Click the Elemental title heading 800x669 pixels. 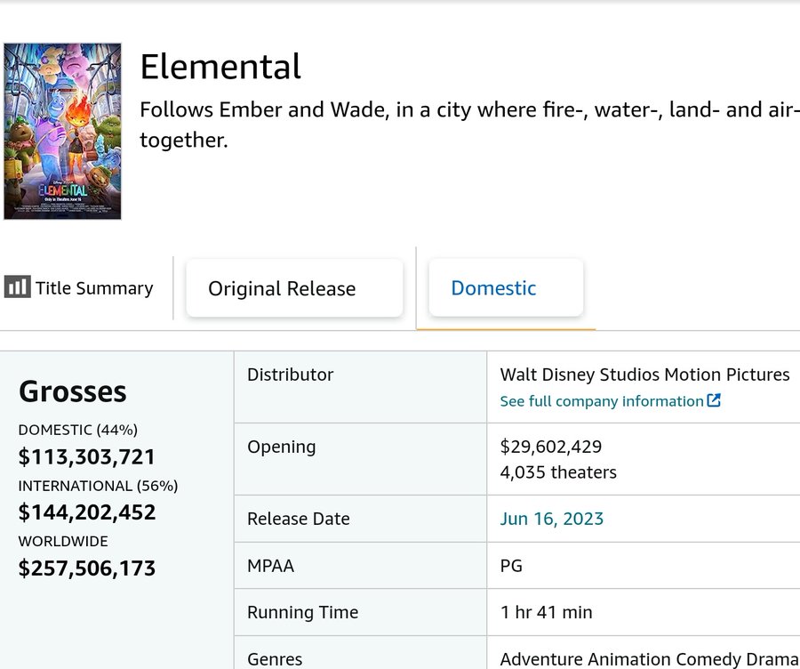coord(220,67)
